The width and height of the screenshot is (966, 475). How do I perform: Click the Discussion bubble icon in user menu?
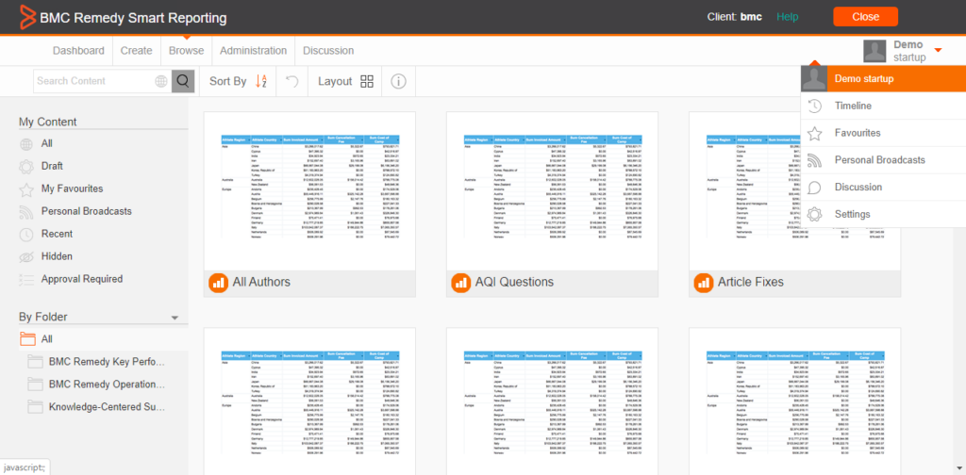point(814,187)
